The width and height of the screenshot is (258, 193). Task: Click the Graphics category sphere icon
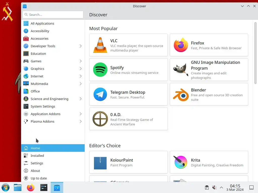pyautogui.click(x=26, y=69)
